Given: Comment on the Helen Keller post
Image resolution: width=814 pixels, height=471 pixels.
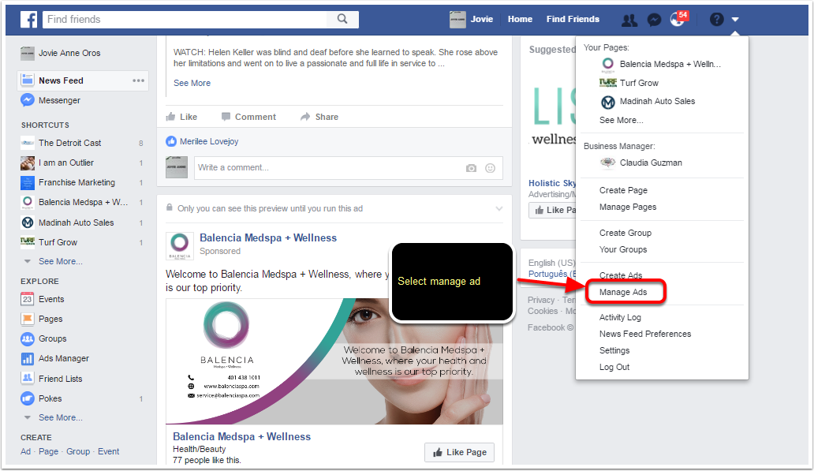Looking at the screenshot, I should pos(248,117).
